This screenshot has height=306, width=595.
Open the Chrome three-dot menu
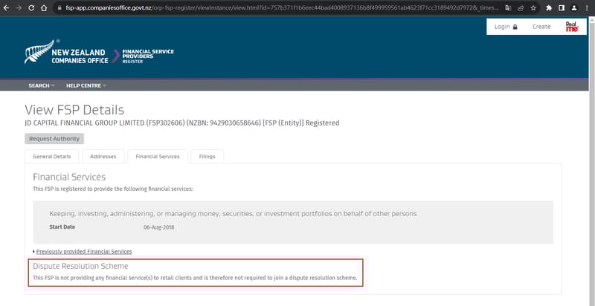pos(587,7)
